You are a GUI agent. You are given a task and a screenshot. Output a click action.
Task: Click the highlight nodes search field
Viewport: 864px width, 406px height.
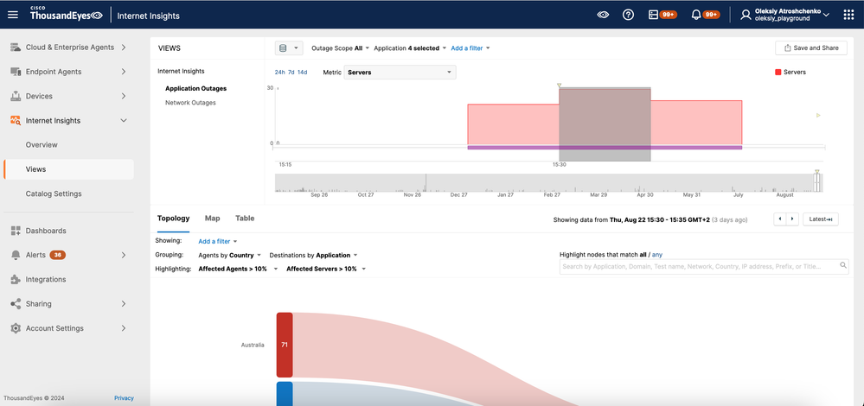704,266
